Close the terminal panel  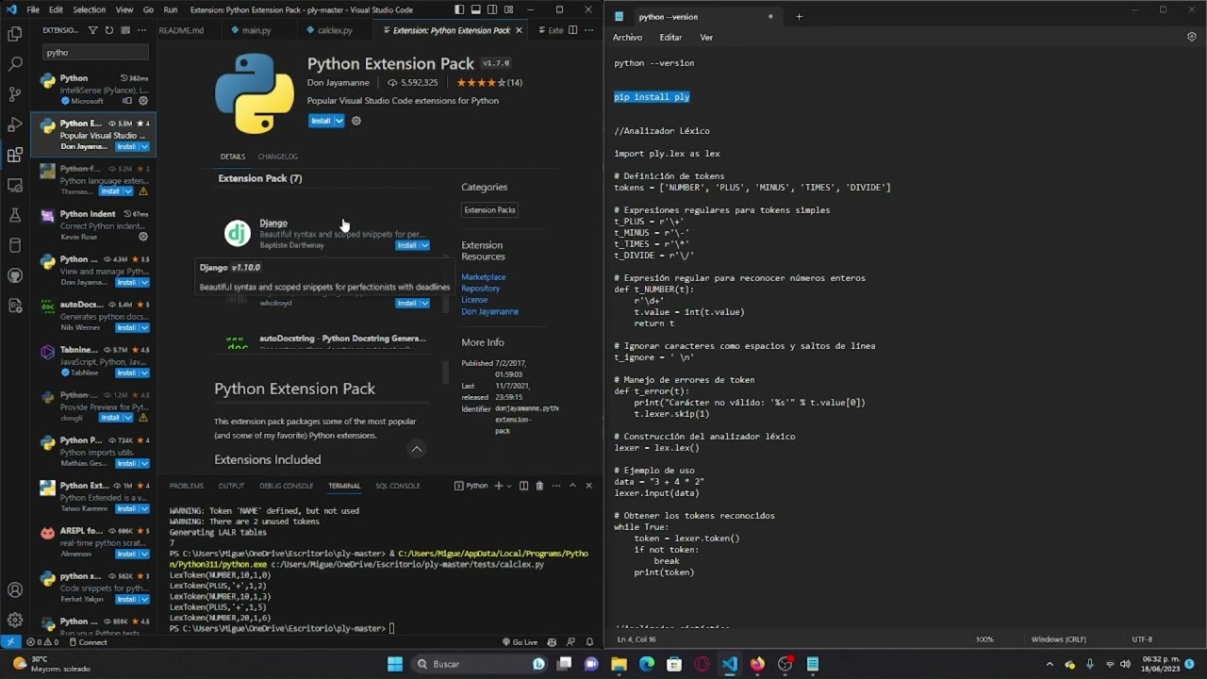(x=588, y=486)
